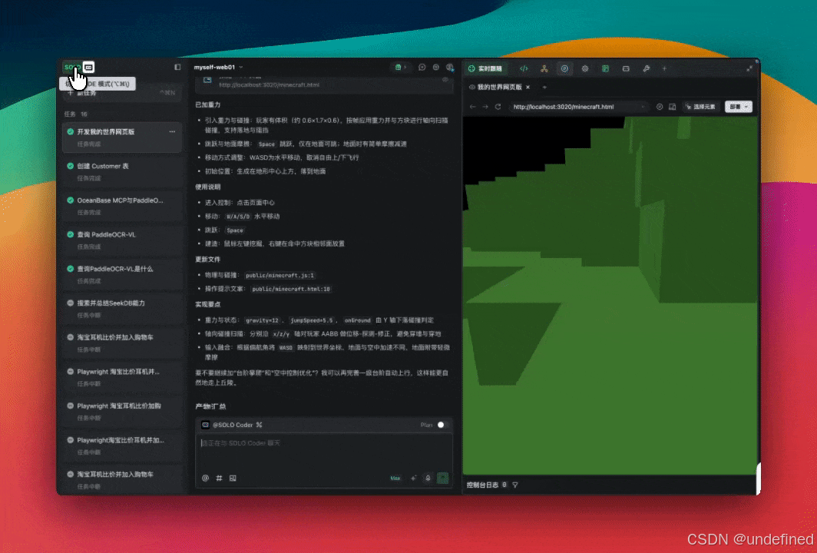Add a panel with plus in right toolbar

(664, 68)
